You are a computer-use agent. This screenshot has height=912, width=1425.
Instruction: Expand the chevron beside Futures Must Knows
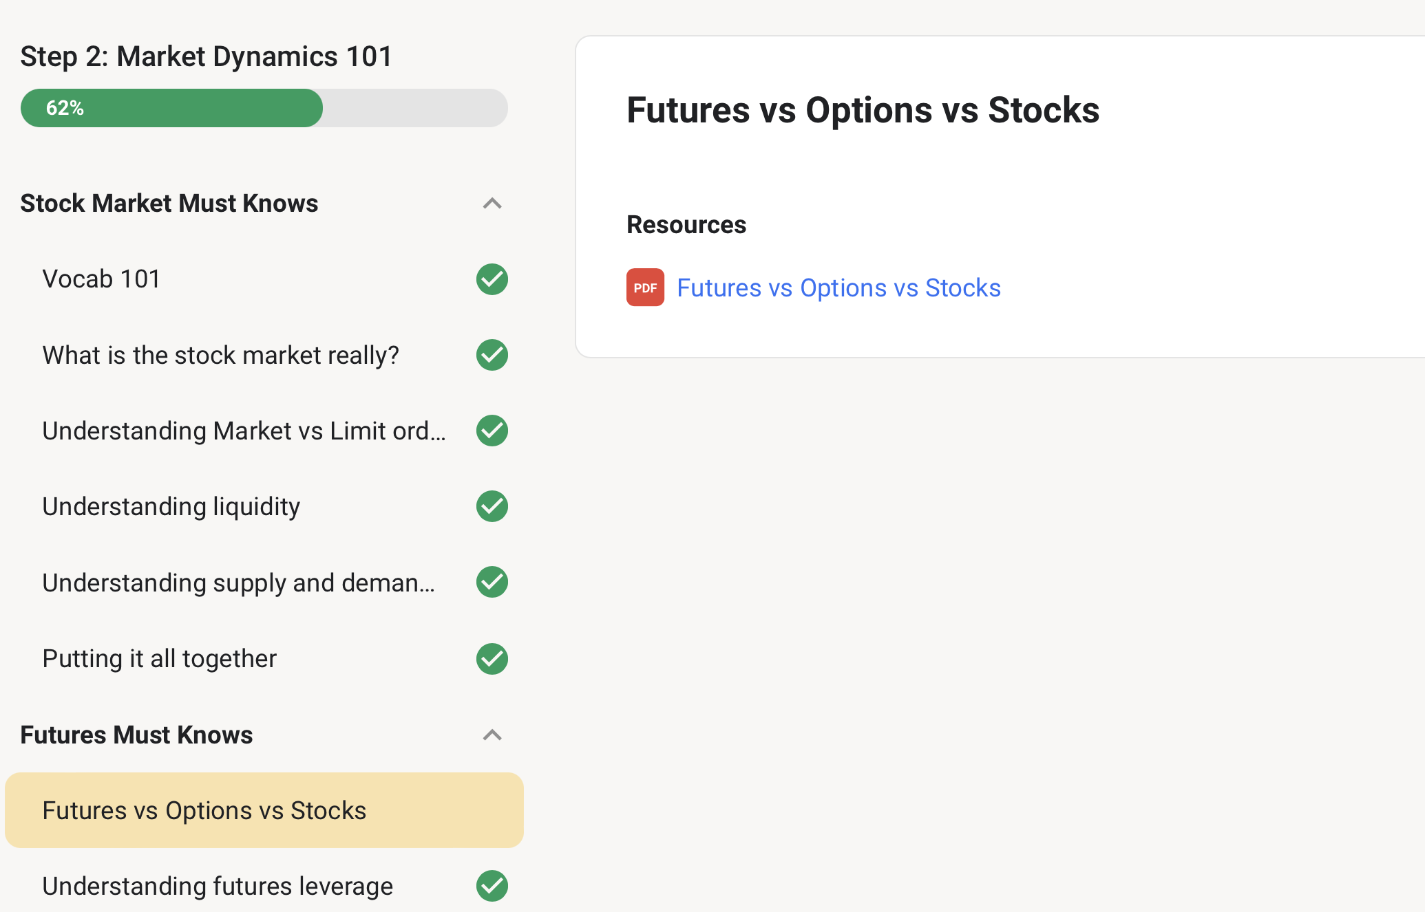pos(492,735)
